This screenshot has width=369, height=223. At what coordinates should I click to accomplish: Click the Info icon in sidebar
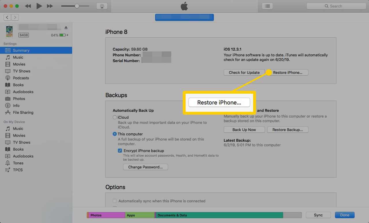8,105
